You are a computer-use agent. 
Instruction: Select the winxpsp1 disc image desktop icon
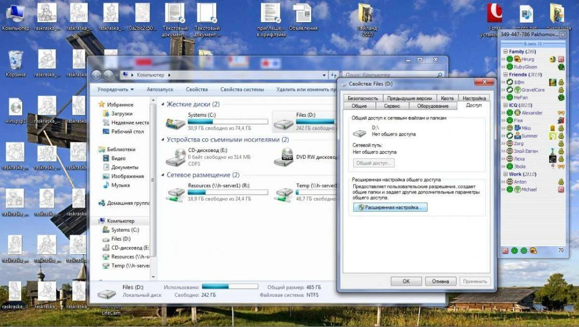(x=15, y=111)
